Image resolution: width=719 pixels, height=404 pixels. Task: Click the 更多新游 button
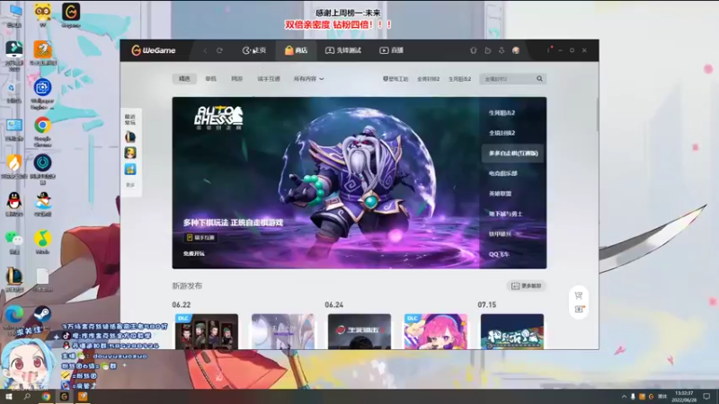(527, 285)
